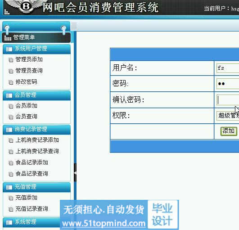Collapse the 系统管理 menu section
This screenshot has width=239, height=230.
[32, 222]
